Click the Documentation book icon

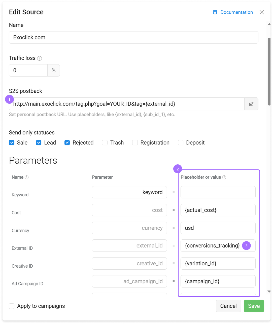point(215,12)
